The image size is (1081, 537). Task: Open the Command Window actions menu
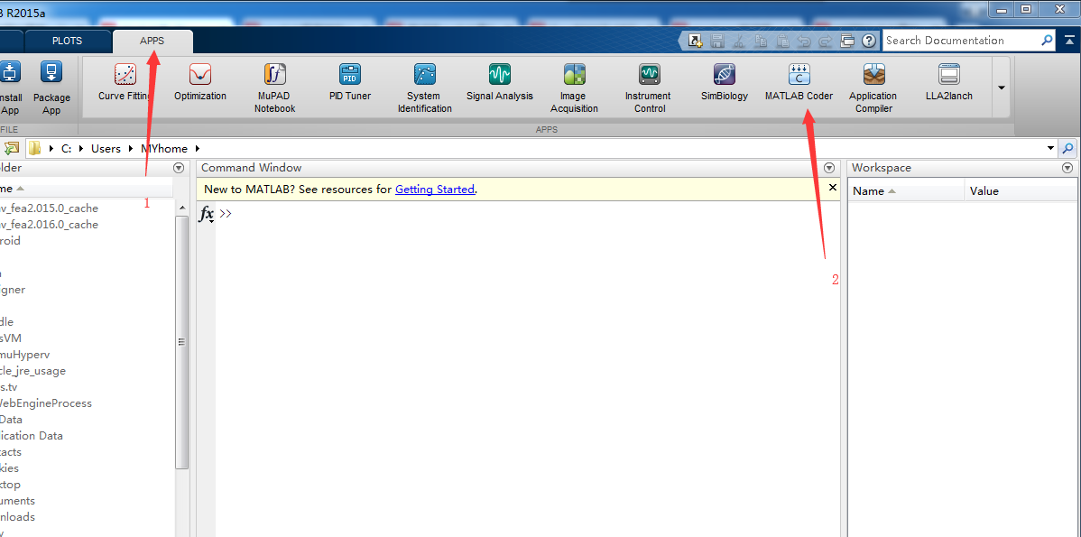tap(829, 168)
